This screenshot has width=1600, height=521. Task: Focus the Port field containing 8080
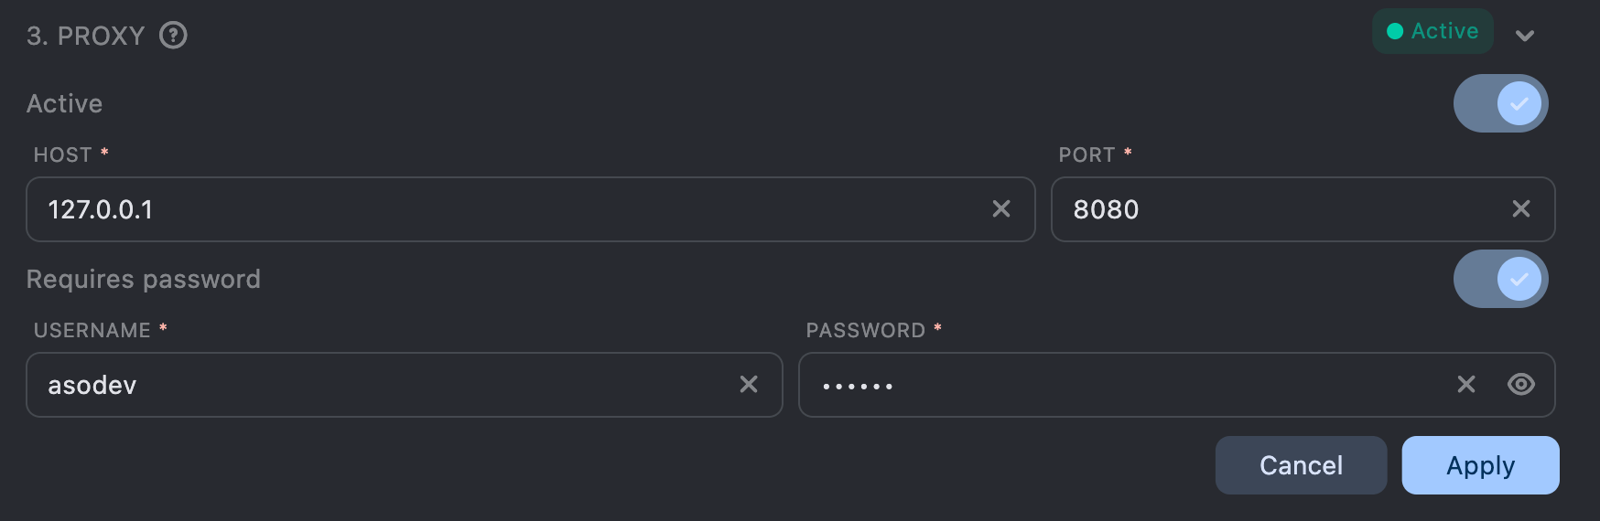[1303, 209]
